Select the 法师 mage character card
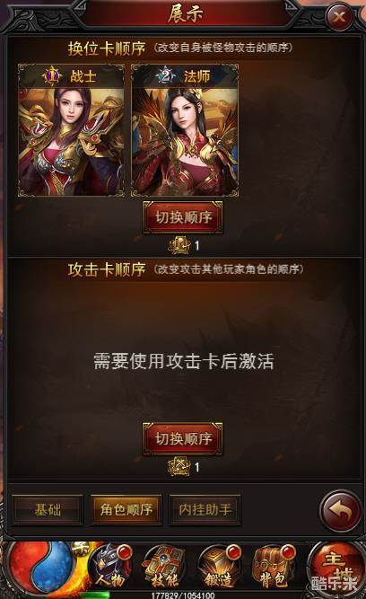Screen dimensions: 366x599 [x=185, y=130]
